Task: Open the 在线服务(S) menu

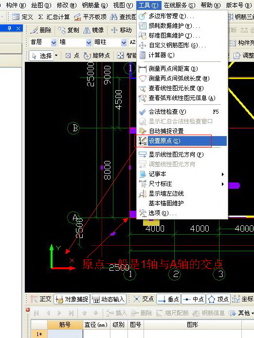Action: [x=180, y=5]
